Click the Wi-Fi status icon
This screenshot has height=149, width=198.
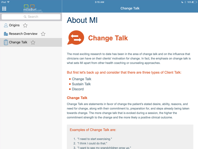8,2
